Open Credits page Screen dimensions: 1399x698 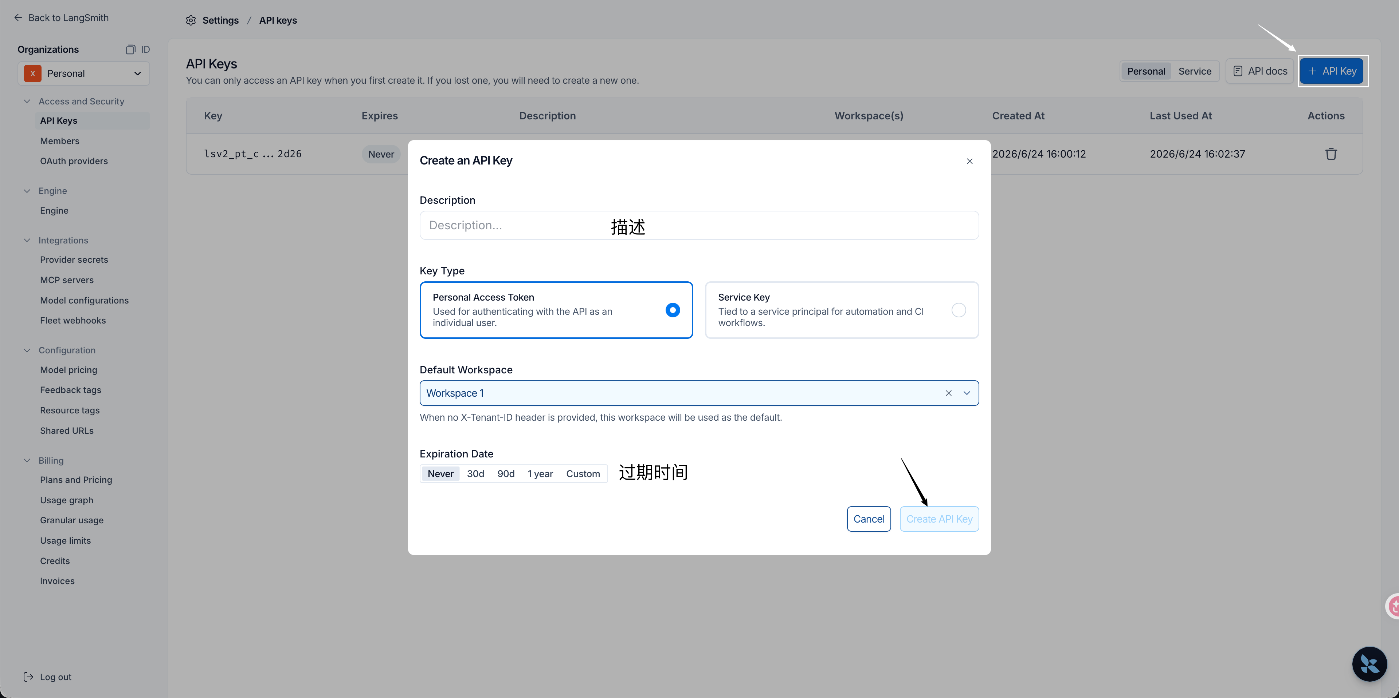coord(55,561)
